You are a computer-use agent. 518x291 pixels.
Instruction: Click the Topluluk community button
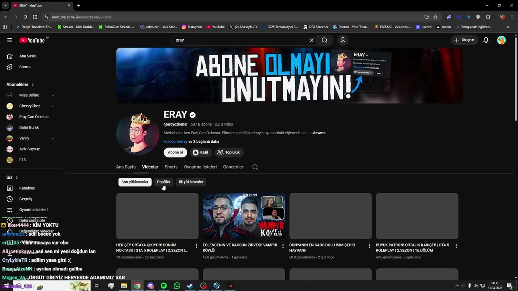pyautogui.click(x=229, y=152)
